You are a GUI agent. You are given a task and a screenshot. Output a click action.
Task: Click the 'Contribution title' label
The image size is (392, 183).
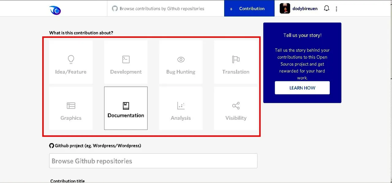coord(67,181)
